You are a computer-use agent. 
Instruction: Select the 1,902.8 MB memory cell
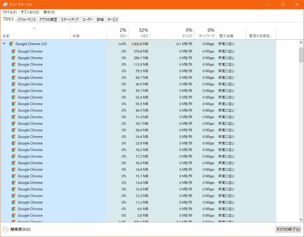tap(139, 44)
